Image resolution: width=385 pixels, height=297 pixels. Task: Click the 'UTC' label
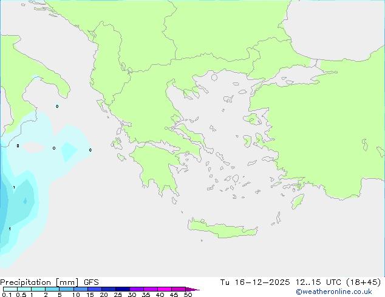(333, 282)
